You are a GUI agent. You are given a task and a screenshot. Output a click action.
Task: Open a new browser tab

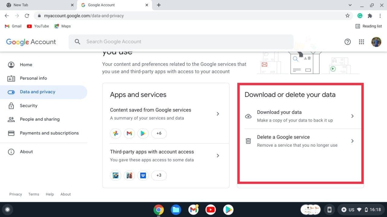[x=159, y=5]
